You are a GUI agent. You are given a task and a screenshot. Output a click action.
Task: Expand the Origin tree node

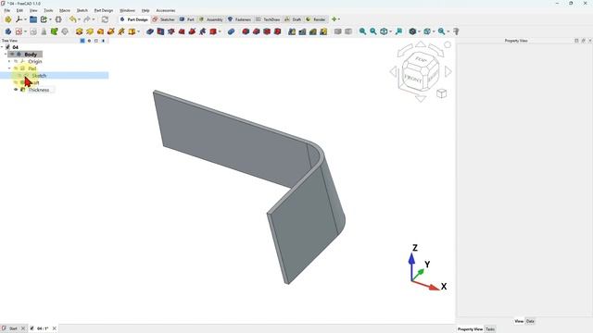pyautogui.click(x=9, y=61)
